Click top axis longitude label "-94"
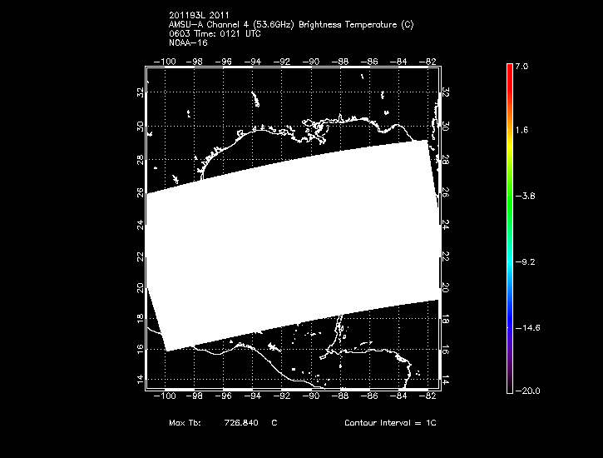 253,62
